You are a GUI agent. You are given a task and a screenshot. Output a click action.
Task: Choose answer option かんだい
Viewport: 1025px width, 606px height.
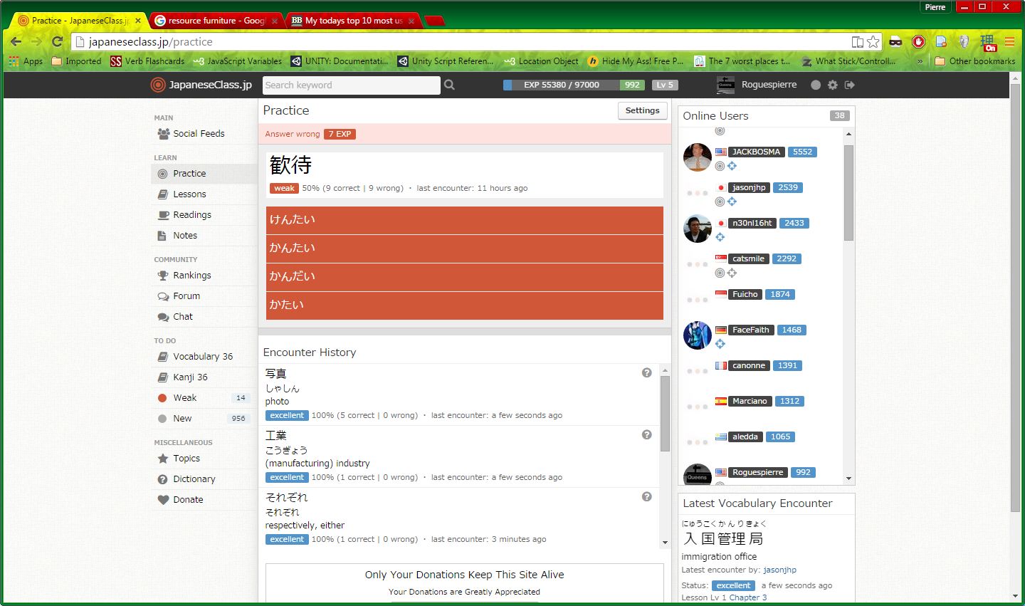(x=464, y=277)
